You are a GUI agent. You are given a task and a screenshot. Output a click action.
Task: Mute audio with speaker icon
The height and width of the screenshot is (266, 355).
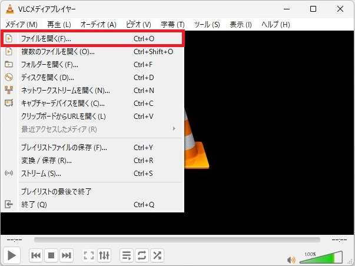pyautogui.click(x=291, y=259)
